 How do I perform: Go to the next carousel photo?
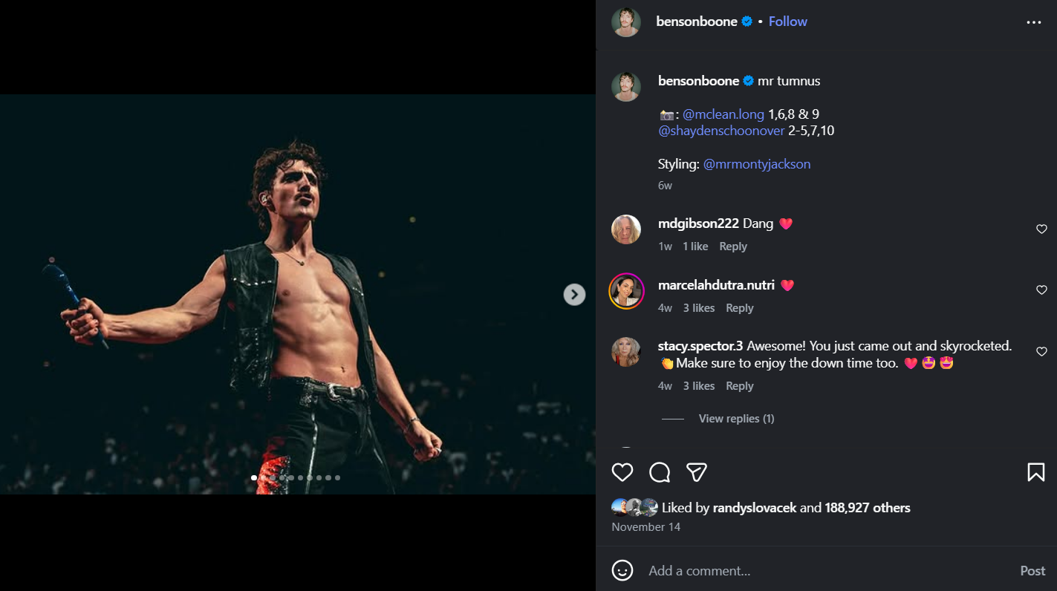coord(574,295)
